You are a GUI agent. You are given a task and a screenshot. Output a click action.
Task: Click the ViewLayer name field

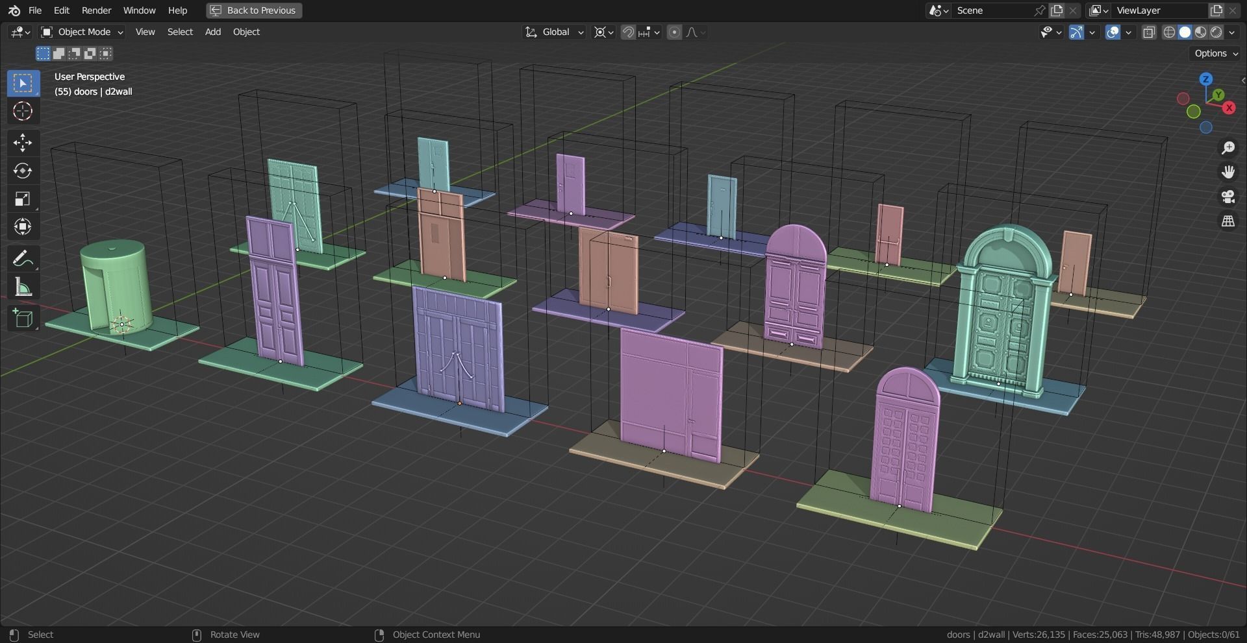[1160, 10]
